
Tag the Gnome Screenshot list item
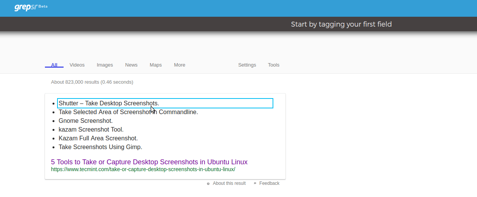coord(86,121)
